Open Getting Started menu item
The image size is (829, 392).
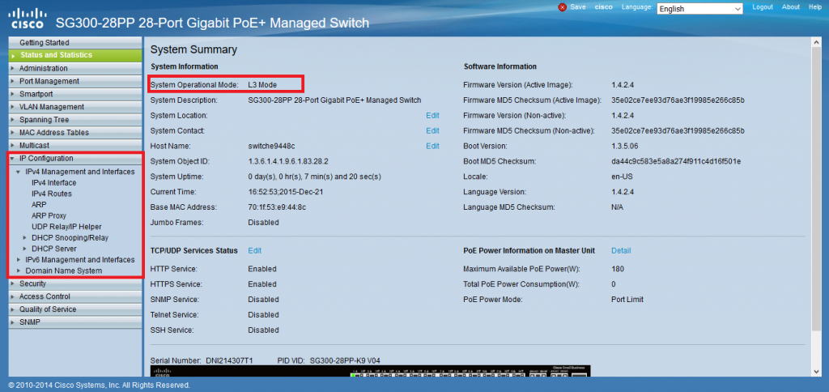[75, 42]
